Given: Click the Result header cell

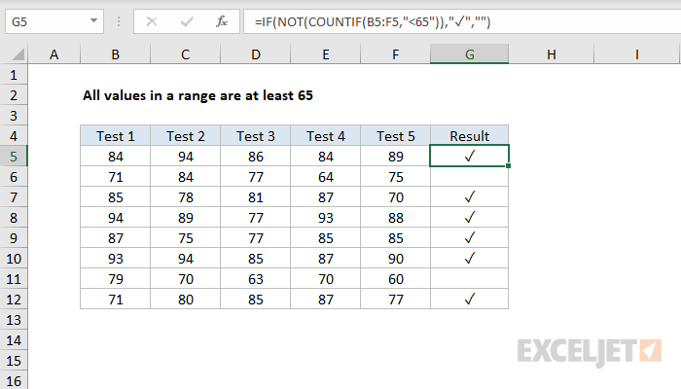Looking at the screenshot, I should tap(469, 135).
